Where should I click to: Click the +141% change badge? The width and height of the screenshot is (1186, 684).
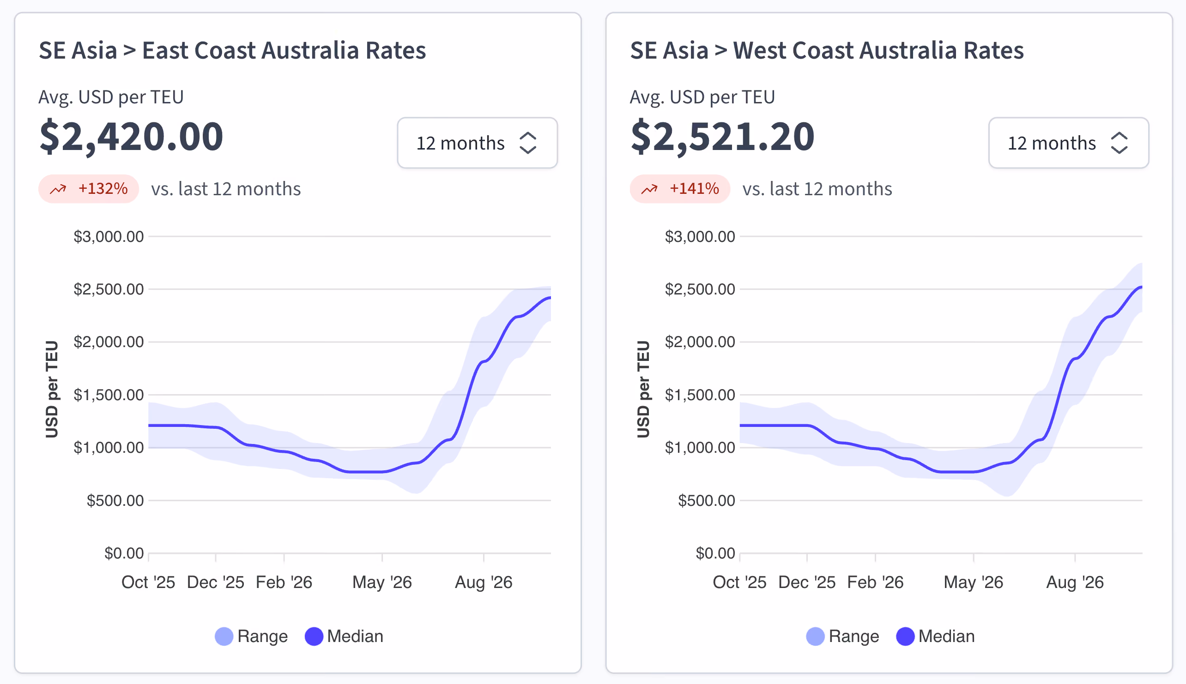pos(680,189)
